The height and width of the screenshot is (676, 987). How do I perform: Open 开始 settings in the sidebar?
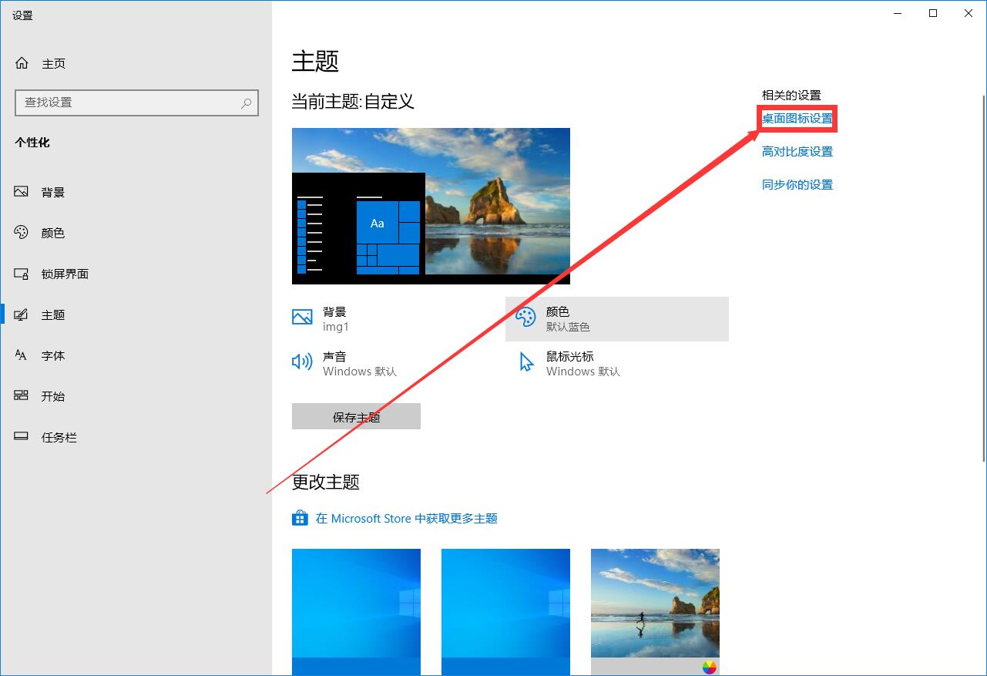[53, 396]
